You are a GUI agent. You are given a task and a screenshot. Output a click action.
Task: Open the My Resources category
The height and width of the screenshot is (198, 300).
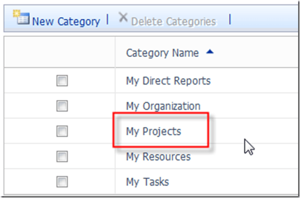158,156
